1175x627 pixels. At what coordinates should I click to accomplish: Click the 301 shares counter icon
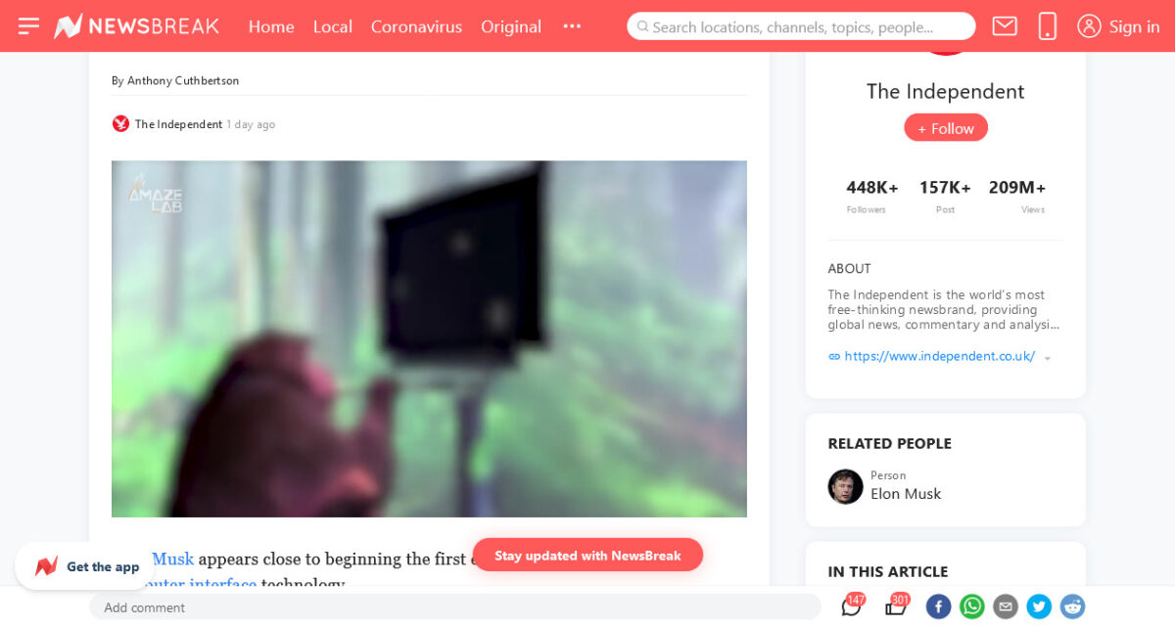[x=897, y=605]
